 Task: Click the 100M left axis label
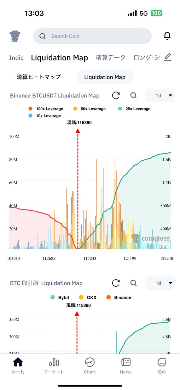click(14, 136)
